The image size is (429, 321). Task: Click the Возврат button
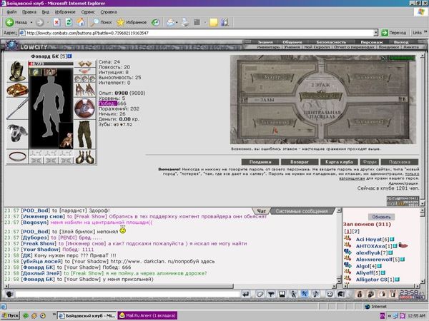point(300,162)
